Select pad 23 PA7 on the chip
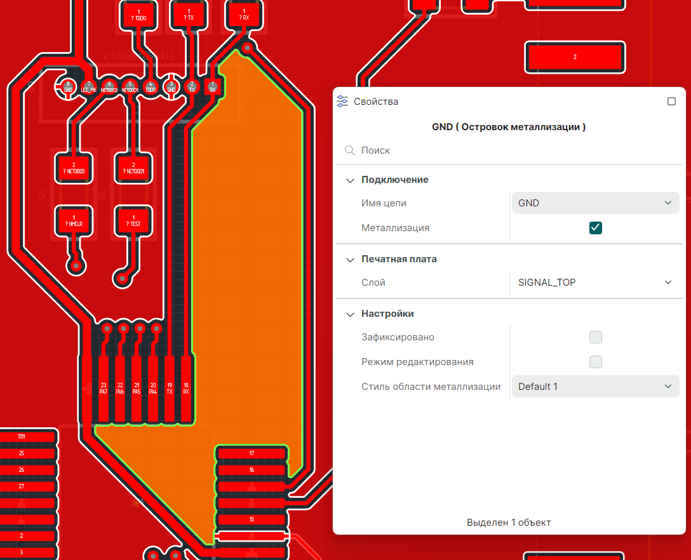This screenshot has width=691, height=560. pyautogui.click(x=104, y=389)
